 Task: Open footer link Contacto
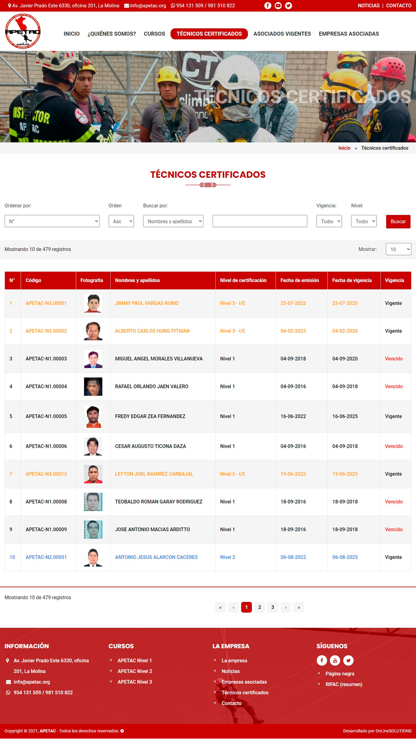pyautogui.click(x=232, y=703)
